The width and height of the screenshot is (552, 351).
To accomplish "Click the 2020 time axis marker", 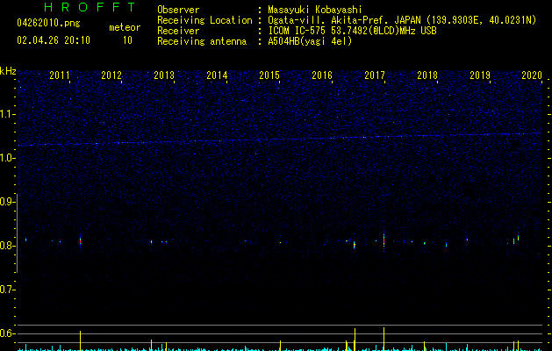I will click(x=532, y=75).
